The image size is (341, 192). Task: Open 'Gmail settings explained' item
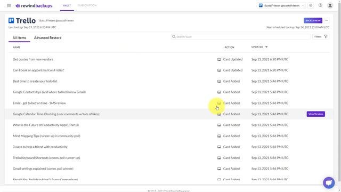click(43, 169)
